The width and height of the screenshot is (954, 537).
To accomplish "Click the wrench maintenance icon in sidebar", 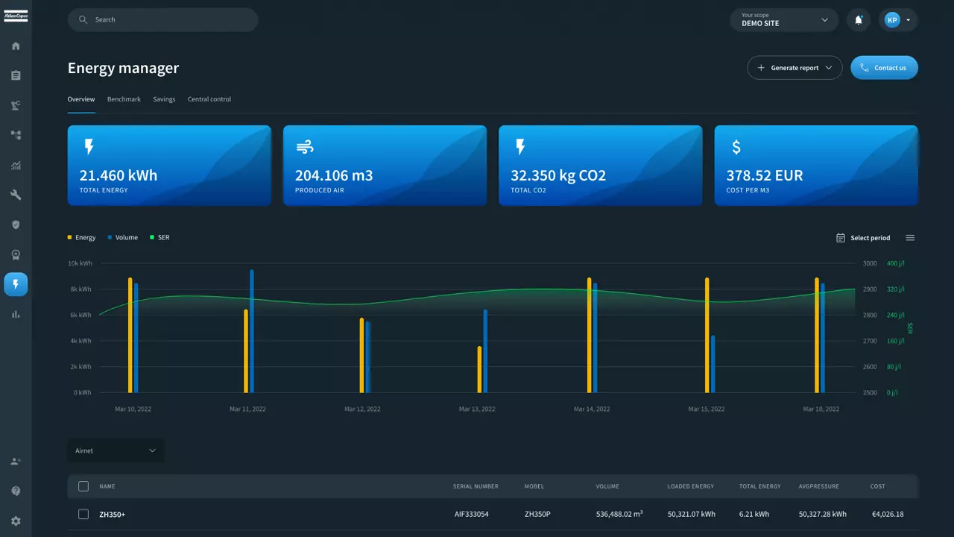I will [16, 195].
